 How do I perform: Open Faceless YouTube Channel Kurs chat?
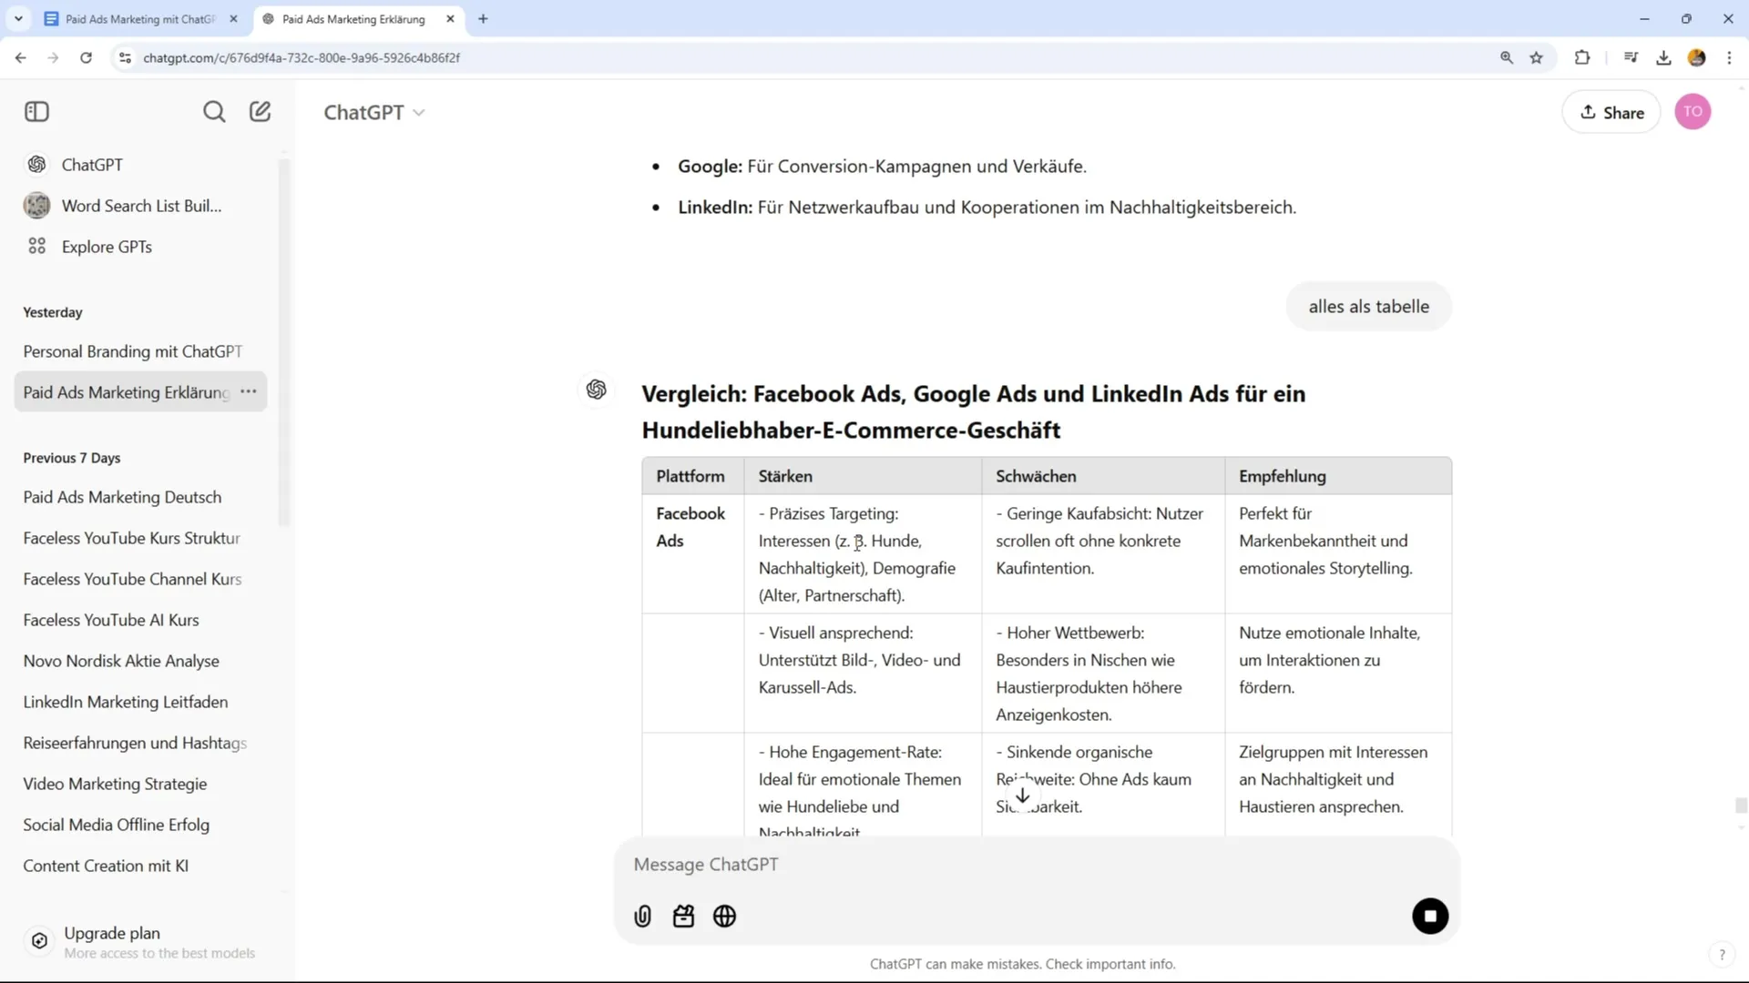[x=141, y=579]
